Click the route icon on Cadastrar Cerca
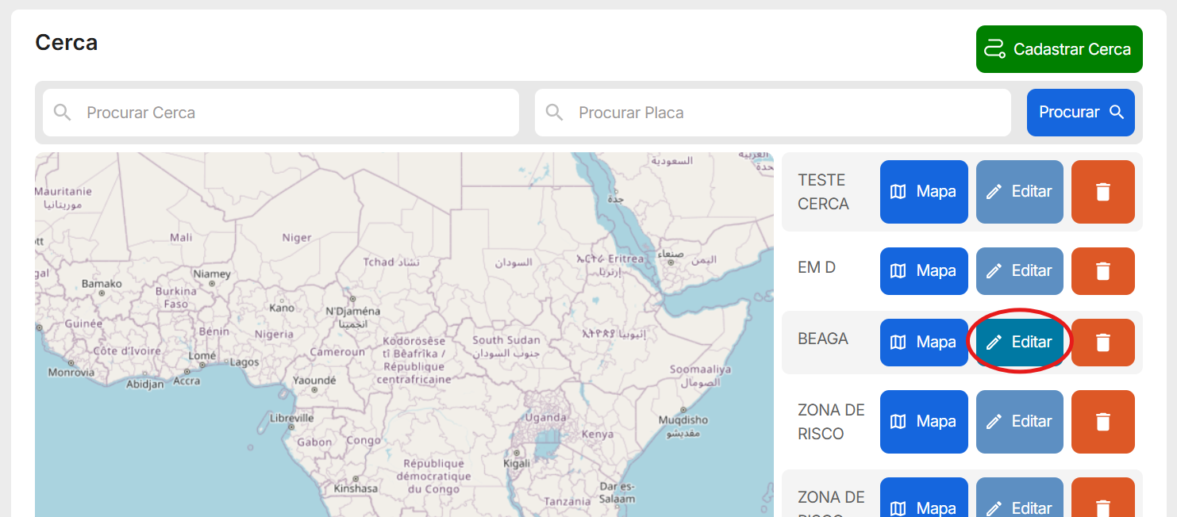This screenshot has height=517, width=1177. (994, 49)
